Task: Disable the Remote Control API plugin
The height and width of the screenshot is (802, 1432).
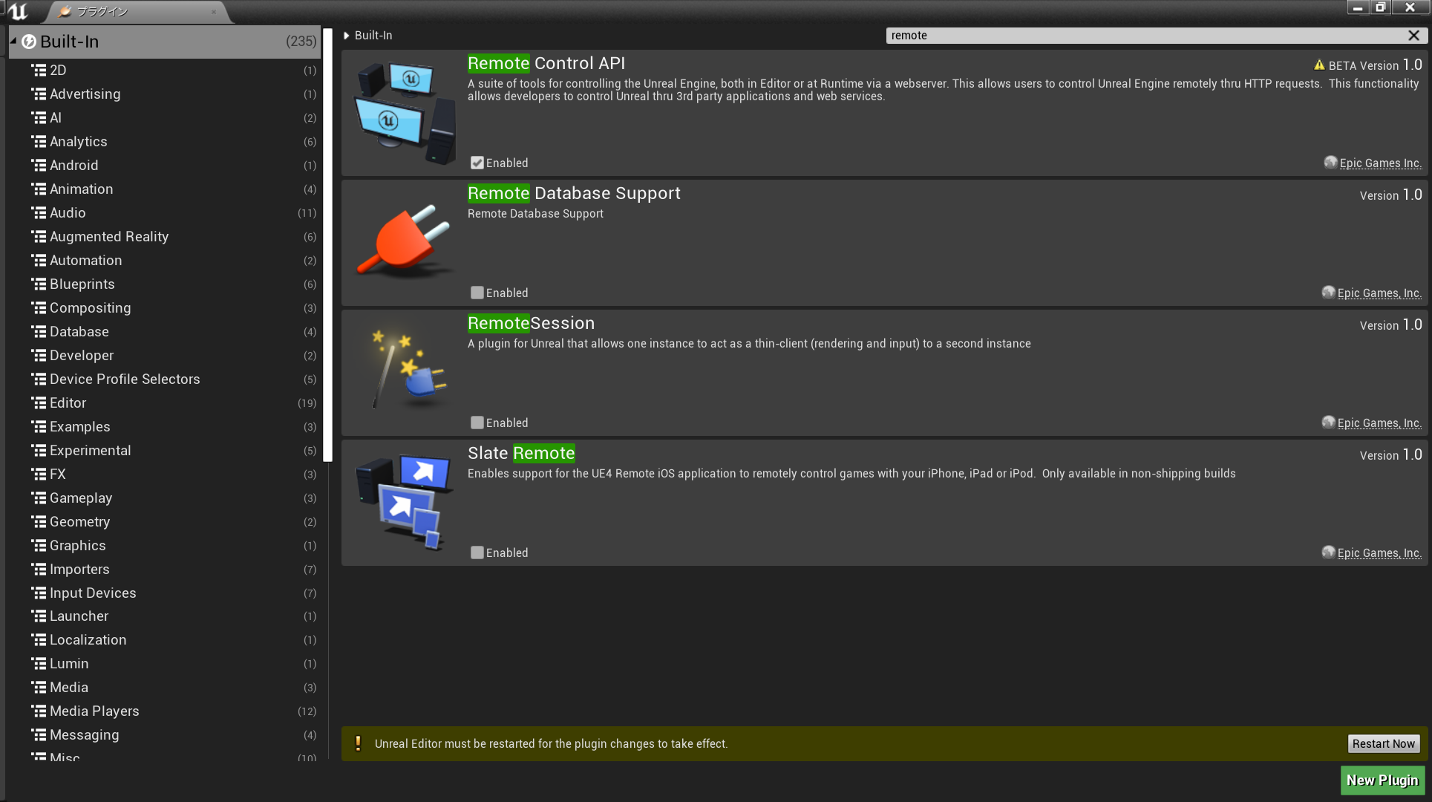Action: [x=477, y=162]
